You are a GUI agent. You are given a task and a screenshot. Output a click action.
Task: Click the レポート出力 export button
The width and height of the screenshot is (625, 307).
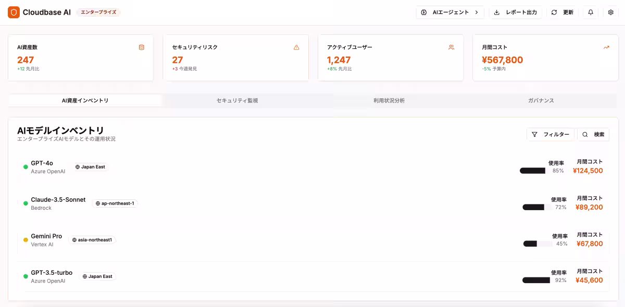(516, 12)
